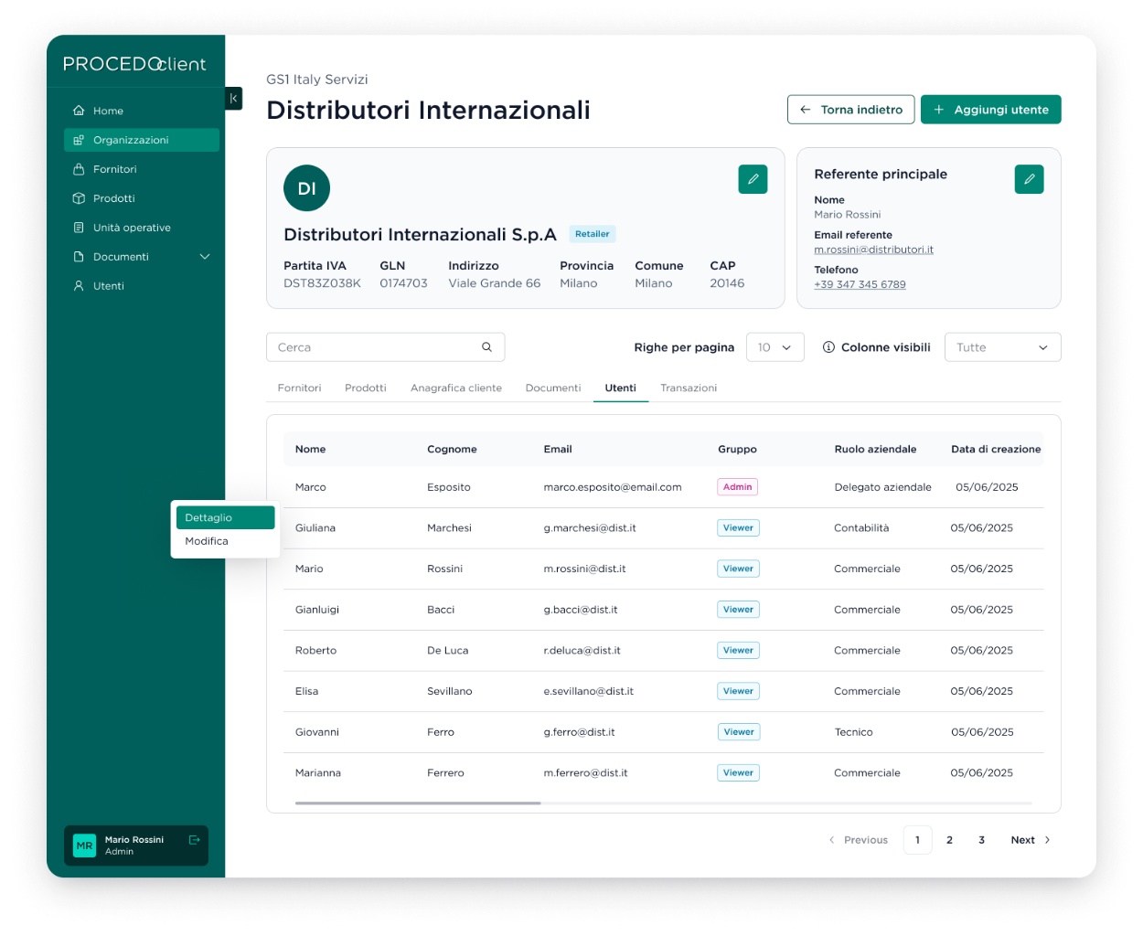The image size is (1143, 936).
Task: Click the Contabilità role cell
Action: point(861,528)
